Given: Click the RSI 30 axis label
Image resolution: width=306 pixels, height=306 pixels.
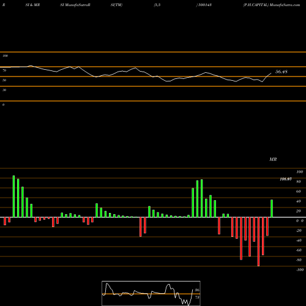Looking at the screenshot, I should pyautogui.click(x=4, y=90).
